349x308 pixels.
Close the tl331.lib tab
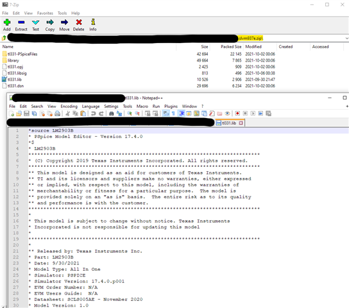coord(241,123)
